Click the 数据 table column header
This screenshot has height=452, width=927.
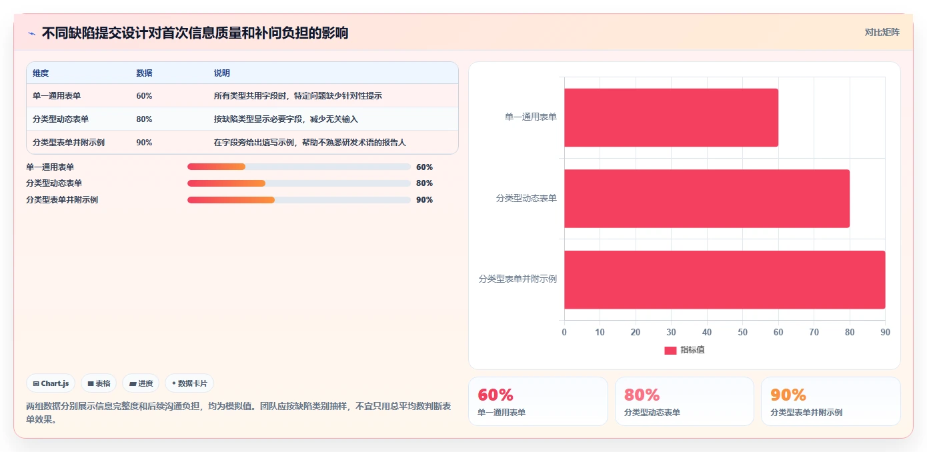pos(144,73)
